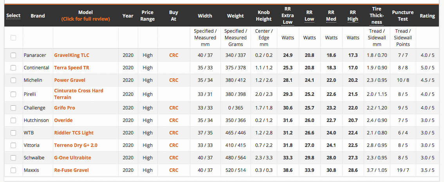This screenshot has height=182, width=444.
Task: Open the Terreno Dry G+ 2.0 review
Action: pos(76,145)
